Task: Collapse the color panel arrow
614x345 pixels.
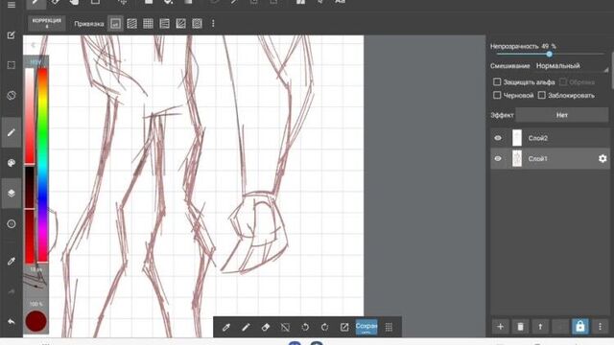Action: click(x=34, y=45)
